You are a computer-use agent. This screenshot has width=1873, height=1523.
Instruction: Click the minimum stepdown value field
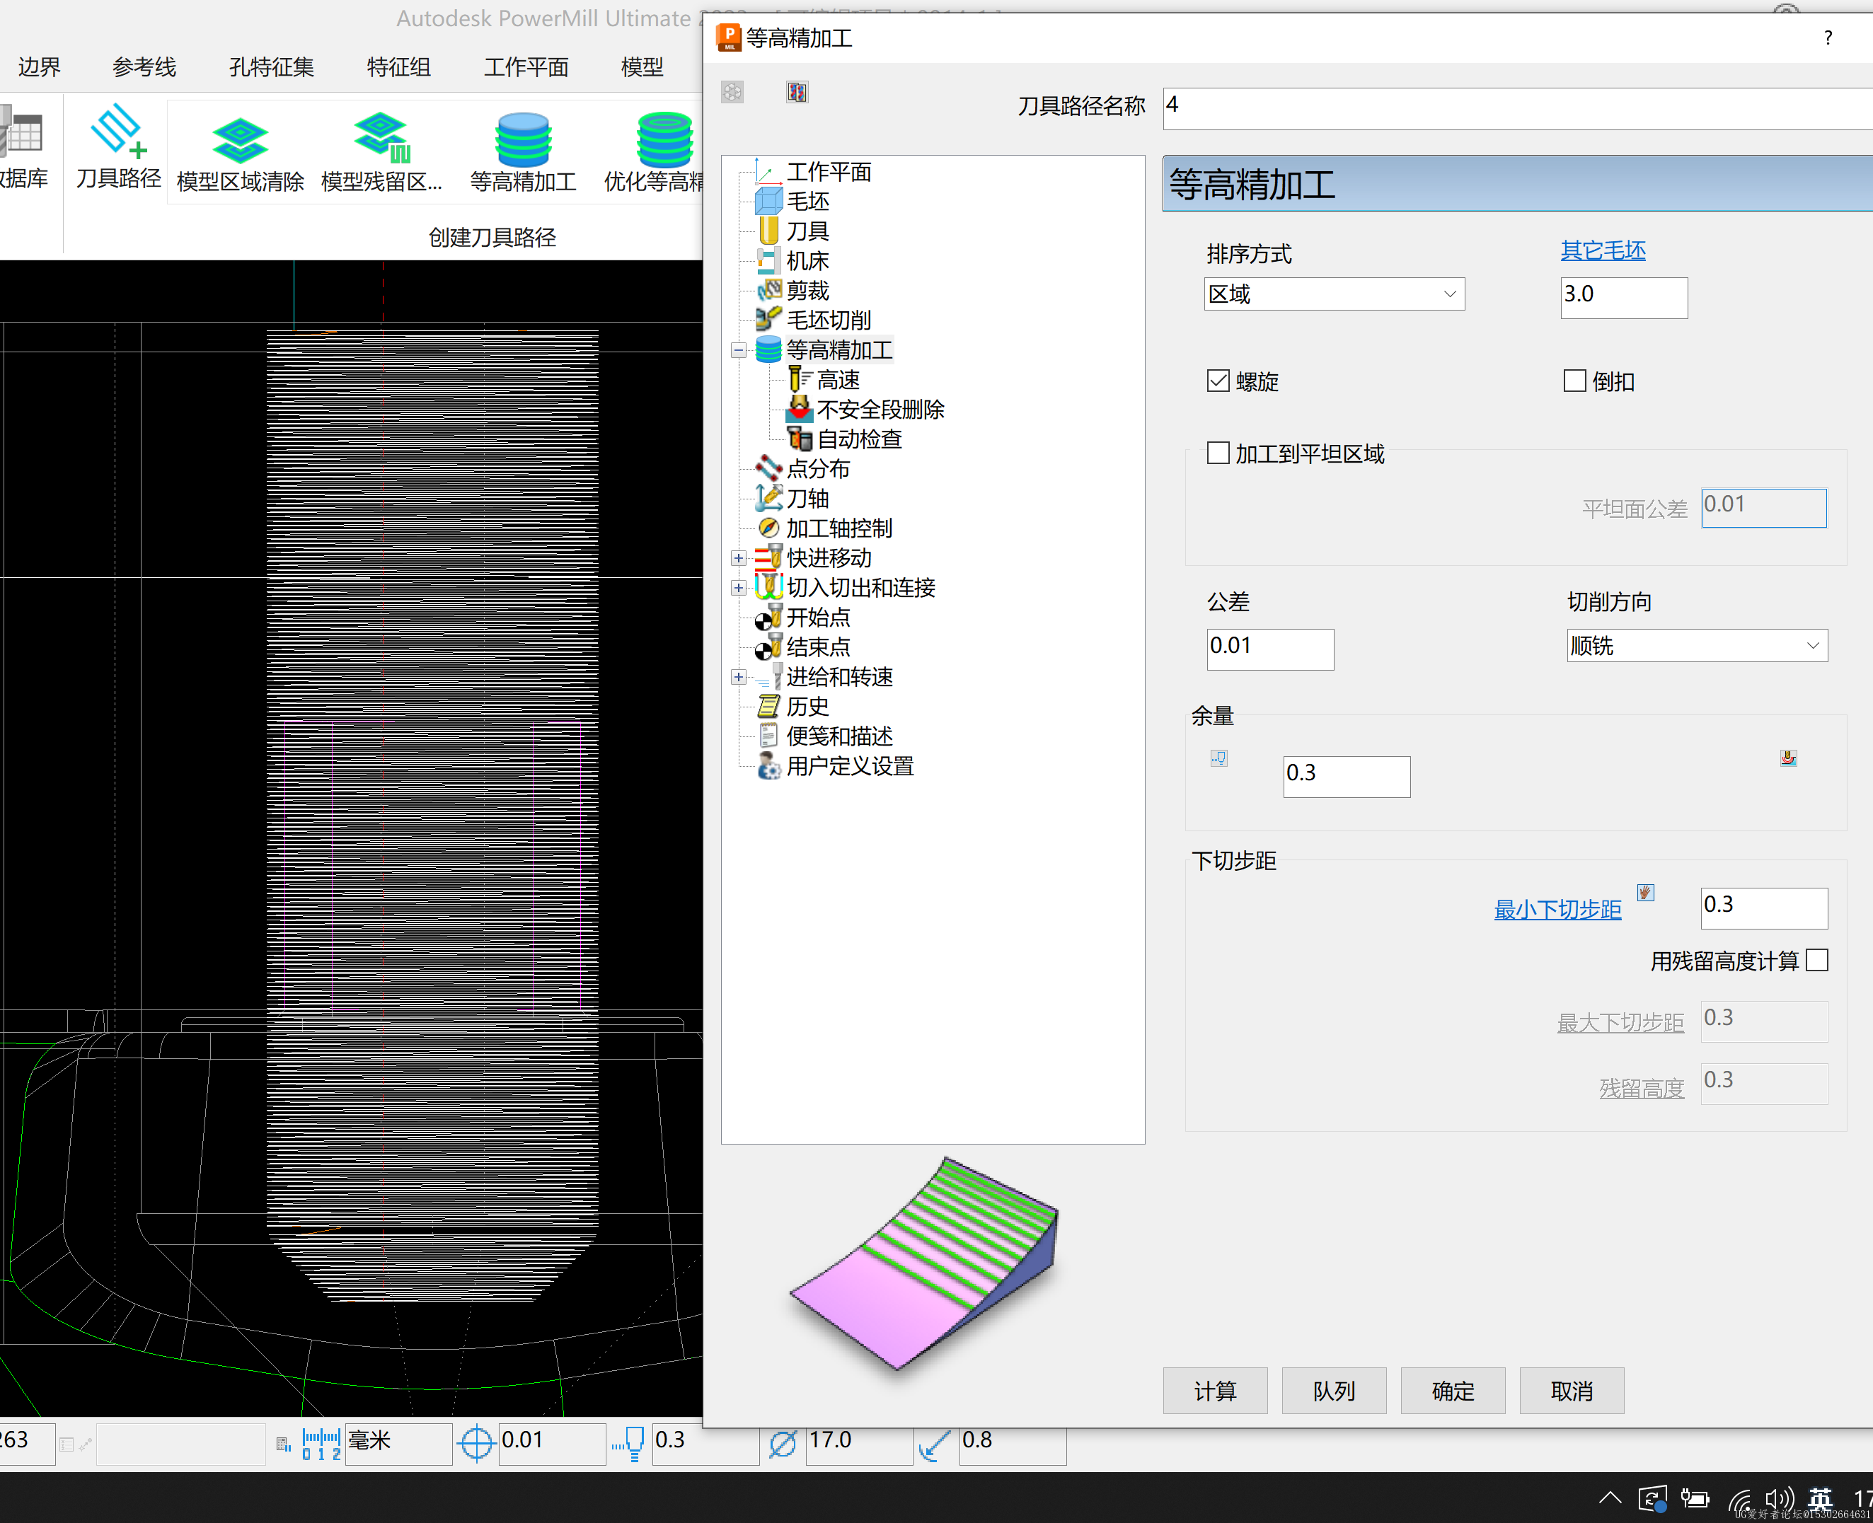[1764, 908]
